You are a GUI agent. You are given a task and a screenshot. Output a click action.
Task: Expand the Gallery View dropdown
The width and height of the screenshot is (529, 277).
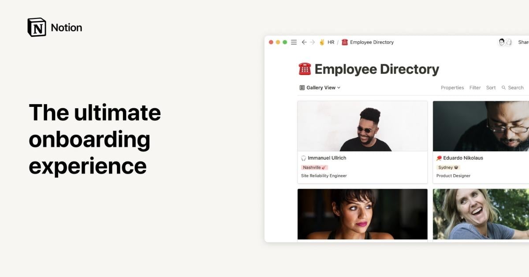coord(320,87)
